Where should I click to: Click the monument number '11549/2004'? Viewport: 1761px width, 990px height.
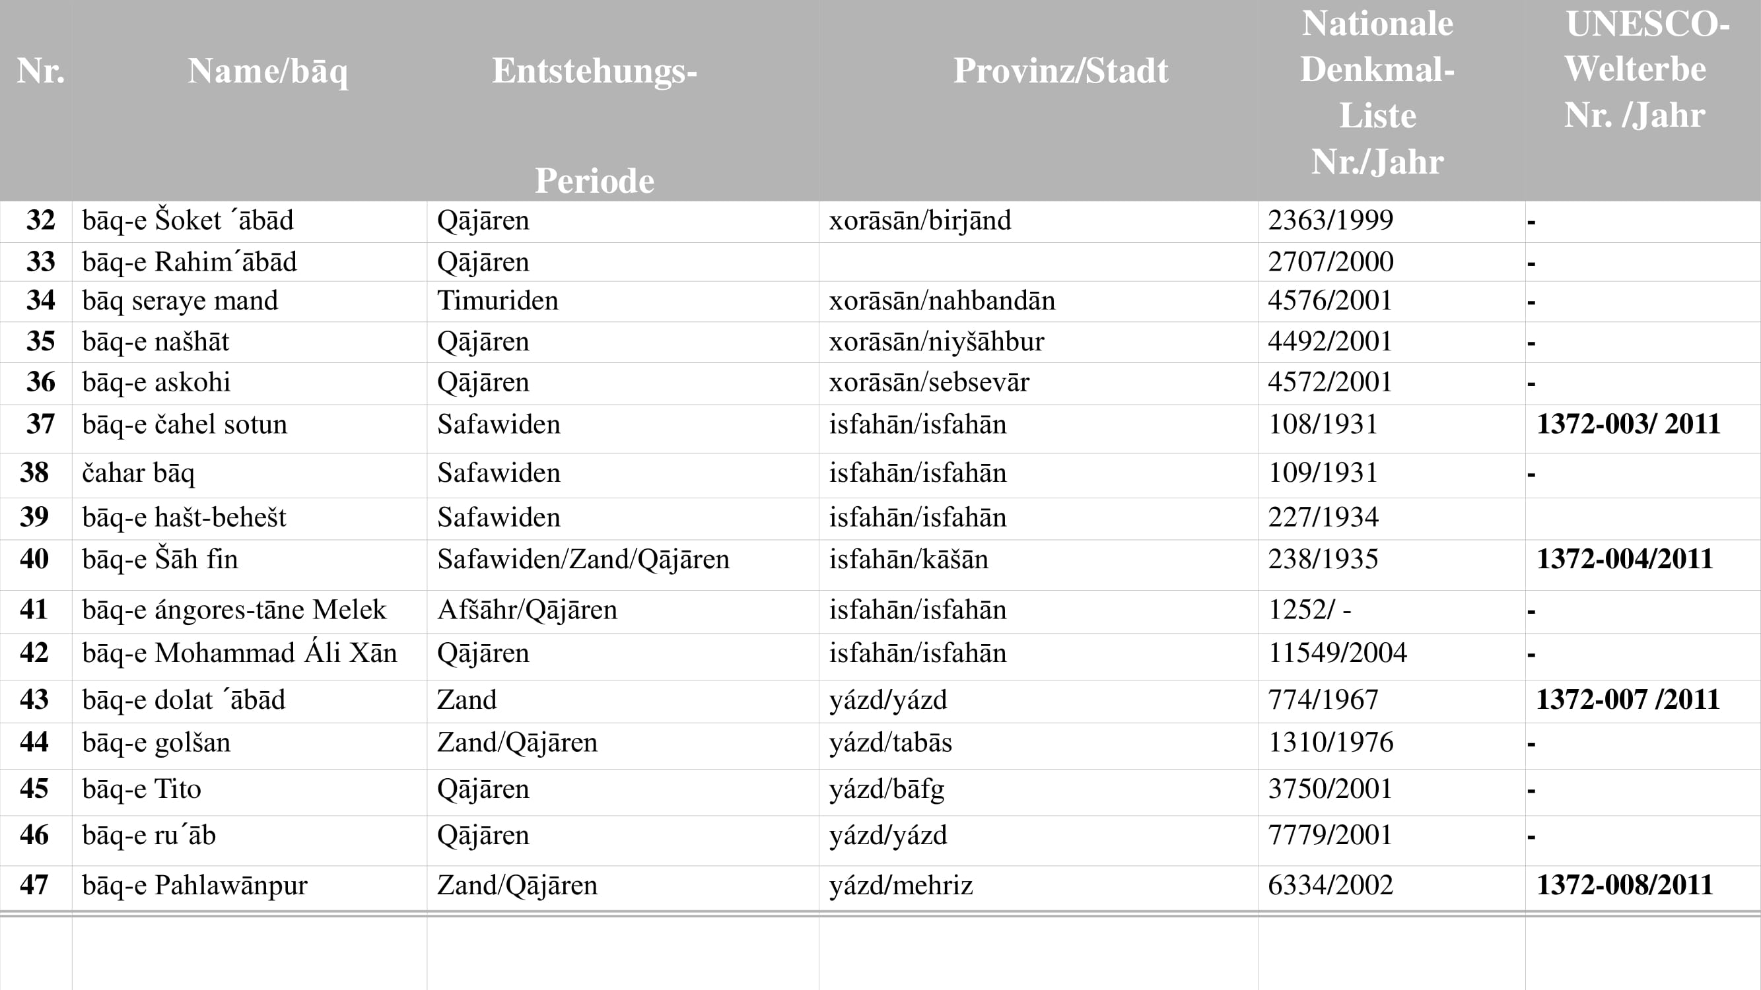[x=1337, y=653]
